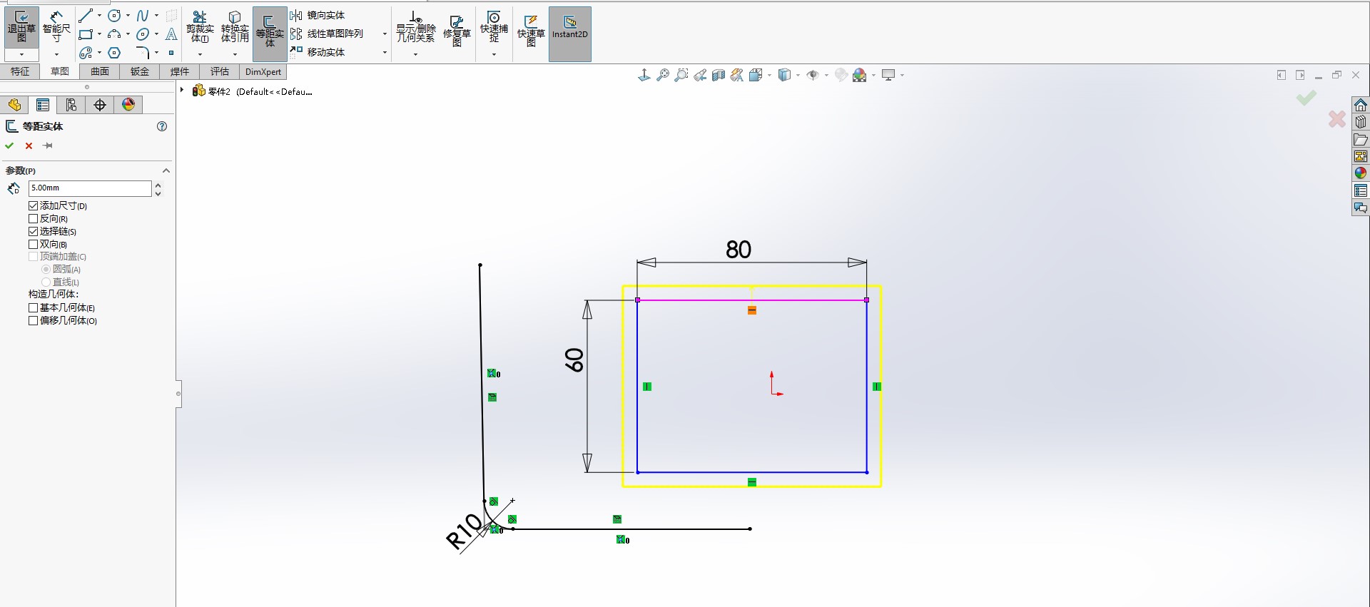
Task: Select the Text (A) sketch tool
Action: [171, 34]
